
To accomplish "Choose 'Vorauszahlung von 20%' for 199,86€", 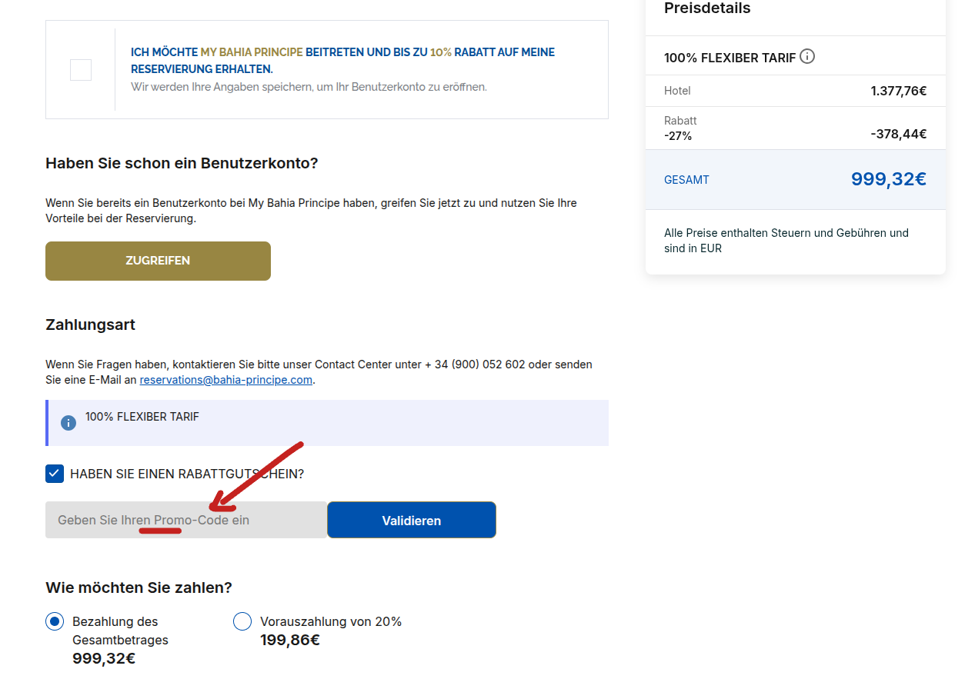I will [242, 621].
